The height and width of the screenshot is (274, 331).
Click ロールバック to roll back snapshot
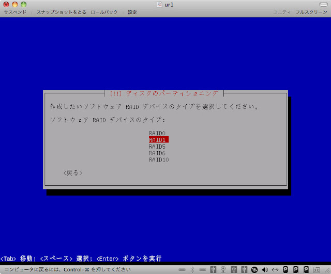click(104, 12)
